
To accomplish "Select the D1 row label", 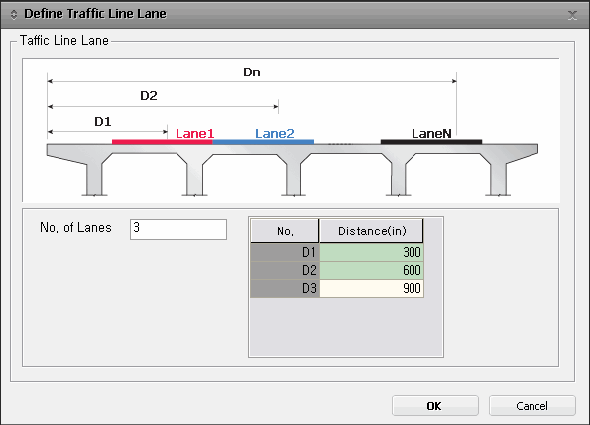I will 285,252.
